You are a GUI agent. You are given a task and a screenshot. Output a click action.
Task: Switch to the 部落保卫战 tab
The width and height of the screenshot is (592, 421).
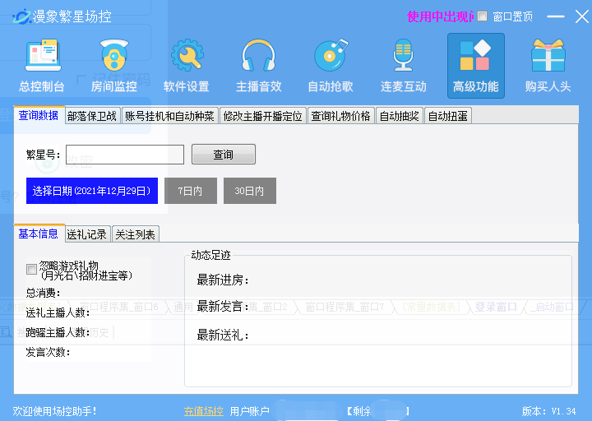tap(92, 116)
